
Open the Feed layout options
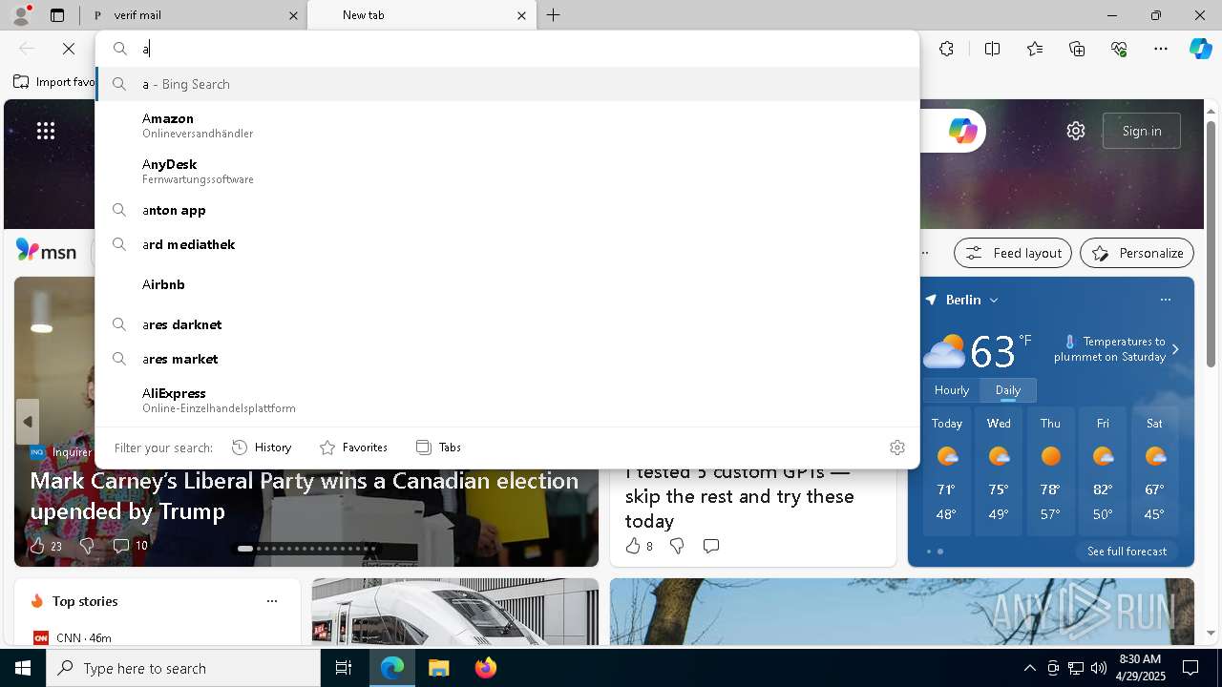(1013, 253)
